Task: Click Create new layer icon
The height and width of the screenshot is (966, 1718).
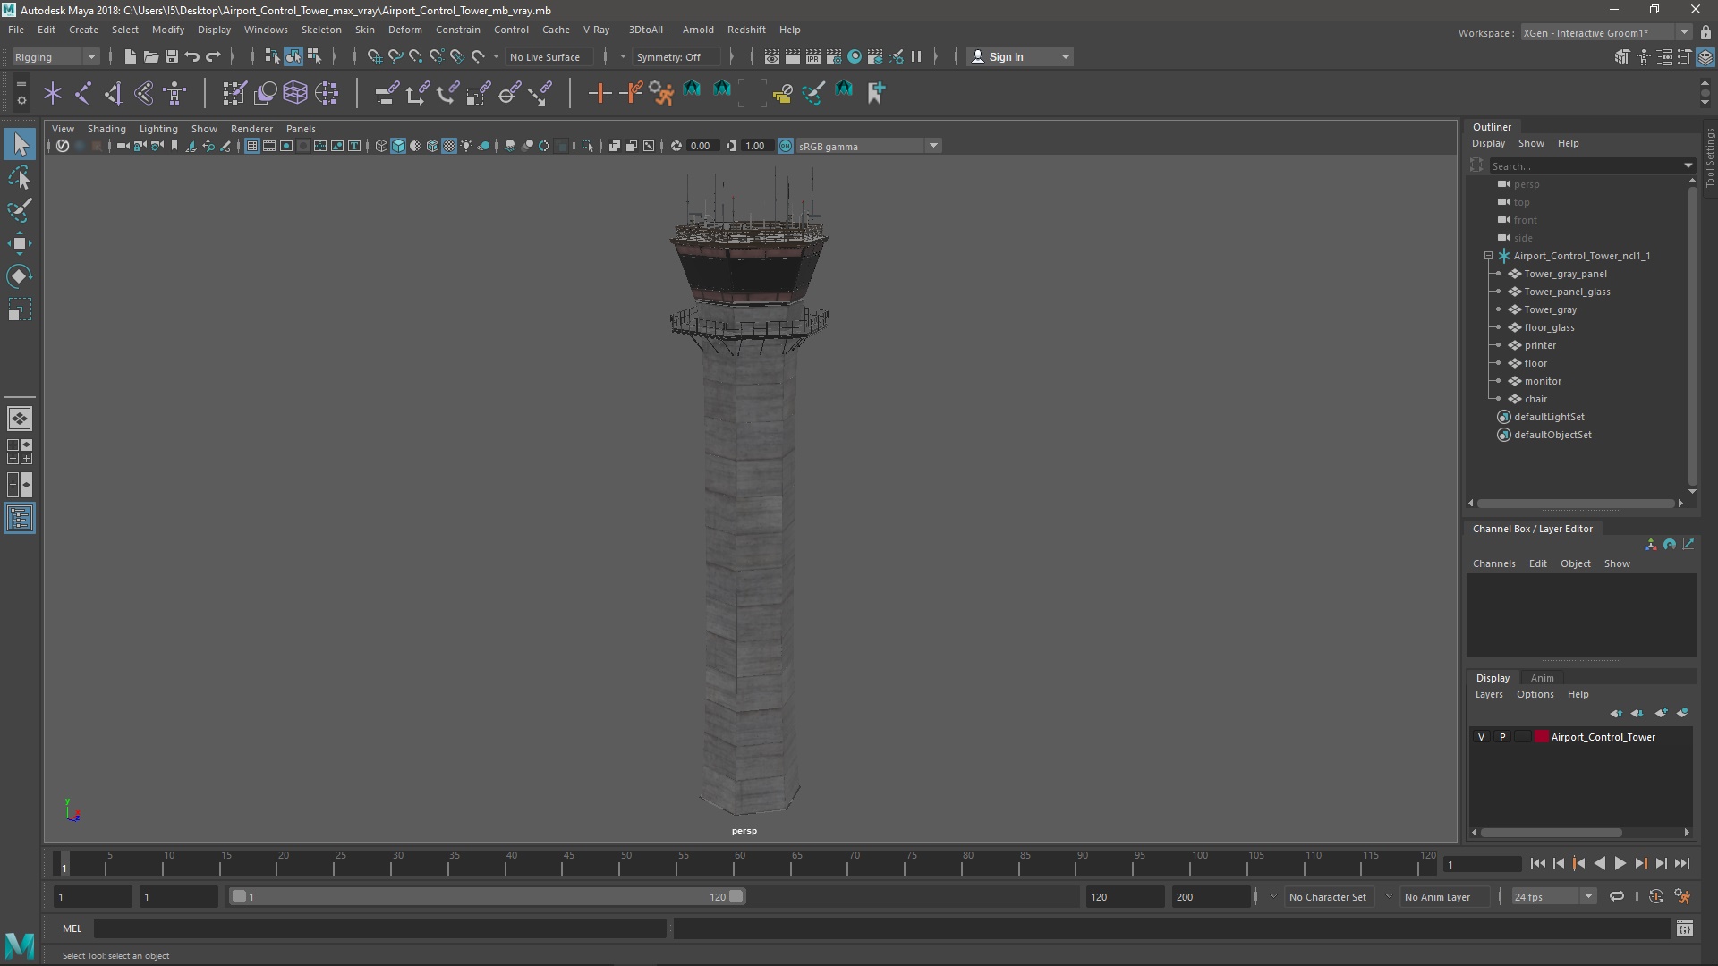Action: coord(1661,713)
